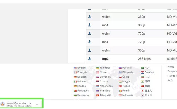Click download icon for mp4 720p

(90, 42)
